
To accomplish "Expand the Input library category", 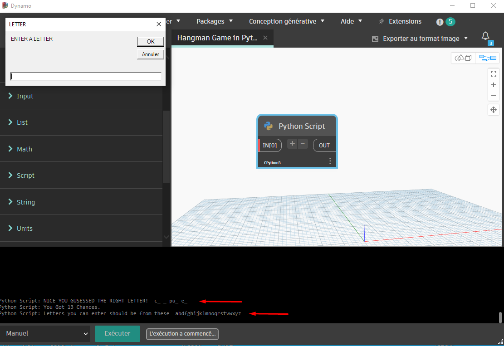I will (81, 96).
